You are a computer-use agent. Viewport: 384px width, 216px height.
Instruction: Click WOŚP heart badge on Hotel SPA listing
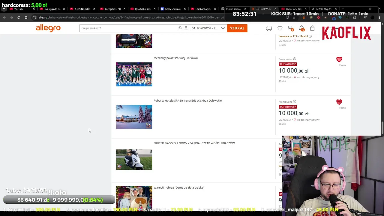[x=339, y=102]
